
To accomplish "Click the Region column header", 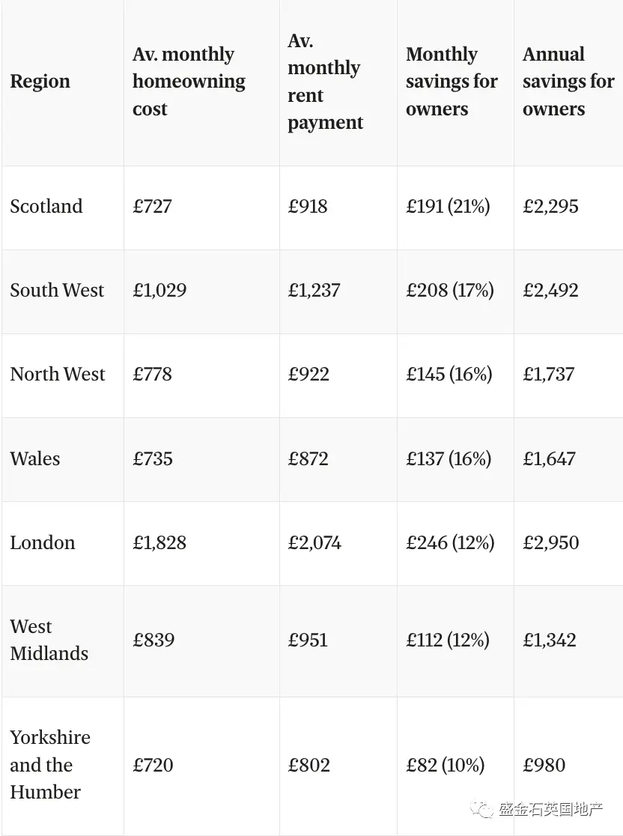I will pos(40,81).
